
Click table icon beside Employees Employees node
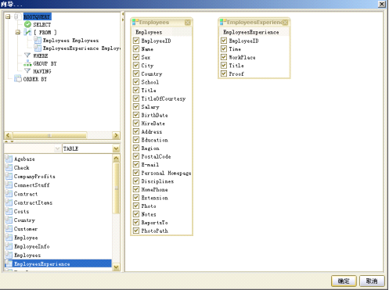point(38,40)
